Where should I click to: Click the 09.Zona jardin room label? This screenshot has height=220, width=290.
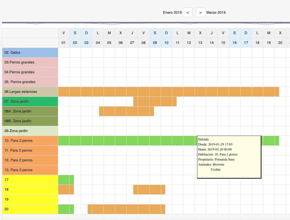(x=30, y=131)
